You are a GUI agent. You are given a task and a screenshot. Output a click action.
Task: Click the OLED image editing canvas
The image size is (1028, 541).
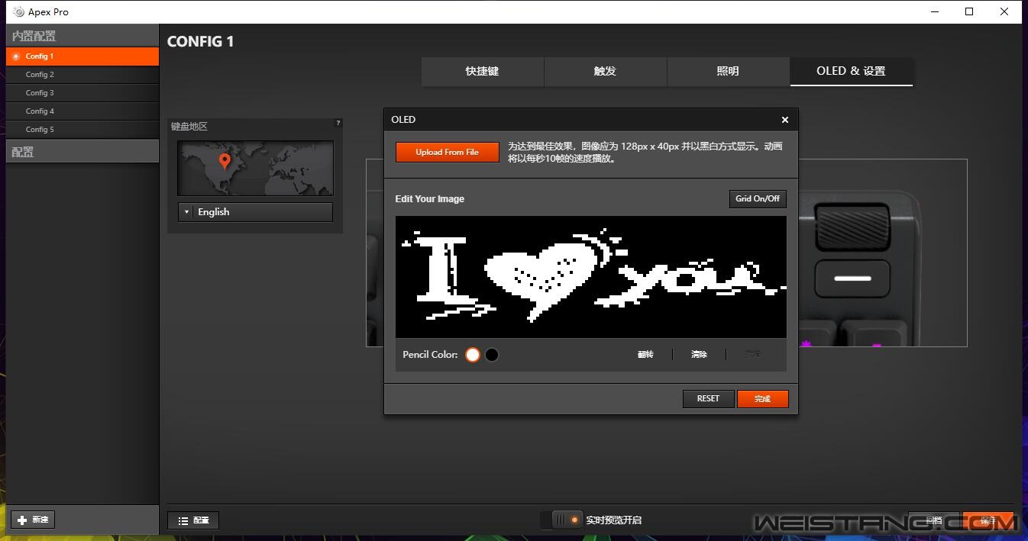[x=590, y=277]
